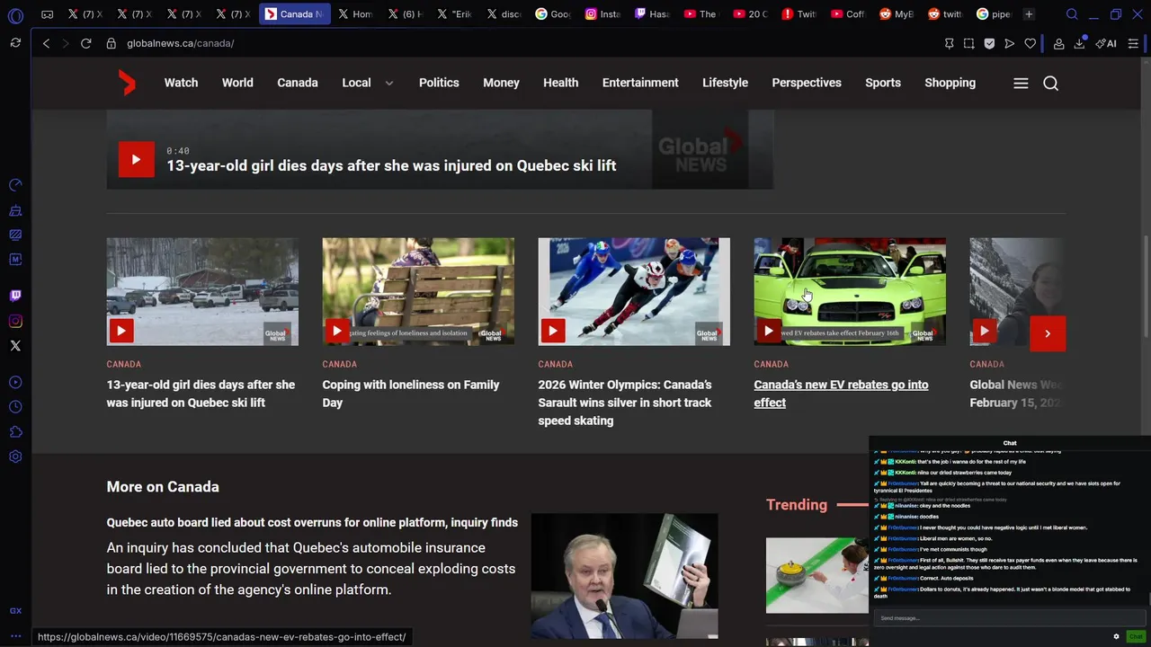1151x647 pixels.
Task: Click the site security padlock icon
Action: tap(111, 43)
